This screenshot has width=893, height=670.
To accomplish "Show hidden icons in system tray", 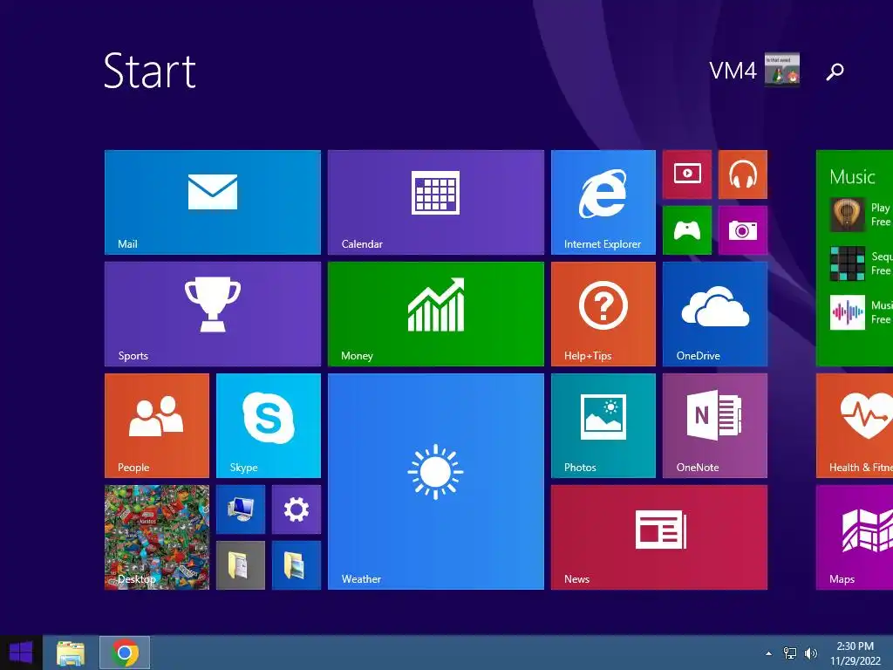I will tap(769, 653).
